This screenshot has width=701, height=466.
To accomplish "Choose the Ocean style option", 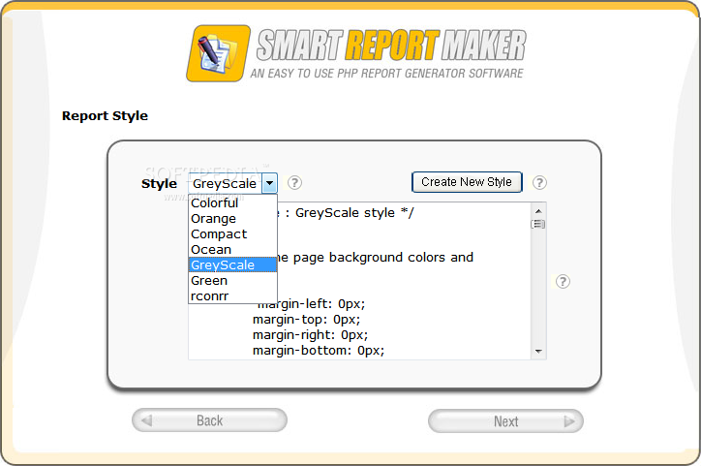I will [x=232, y=250].
